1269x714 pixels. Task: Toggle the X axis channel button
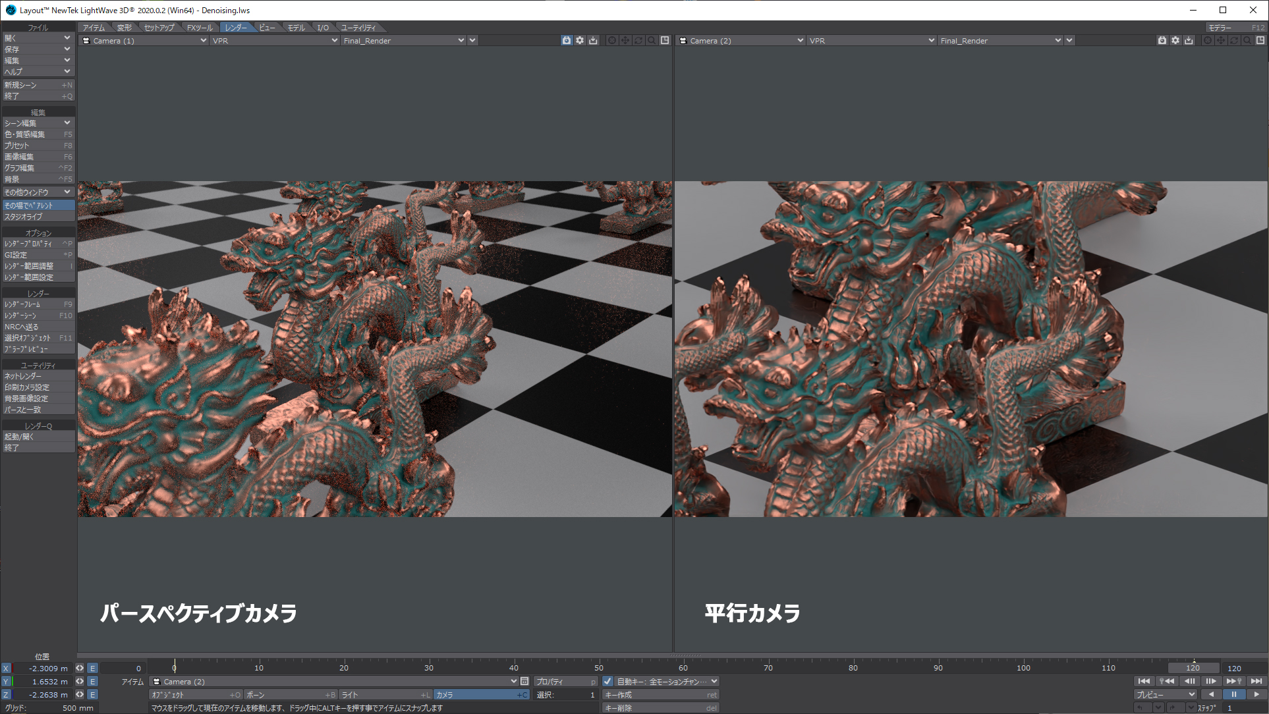click(x=6, y=668)
